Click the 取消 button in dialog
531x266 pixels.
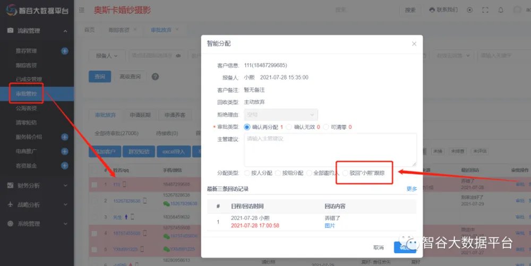378,247
